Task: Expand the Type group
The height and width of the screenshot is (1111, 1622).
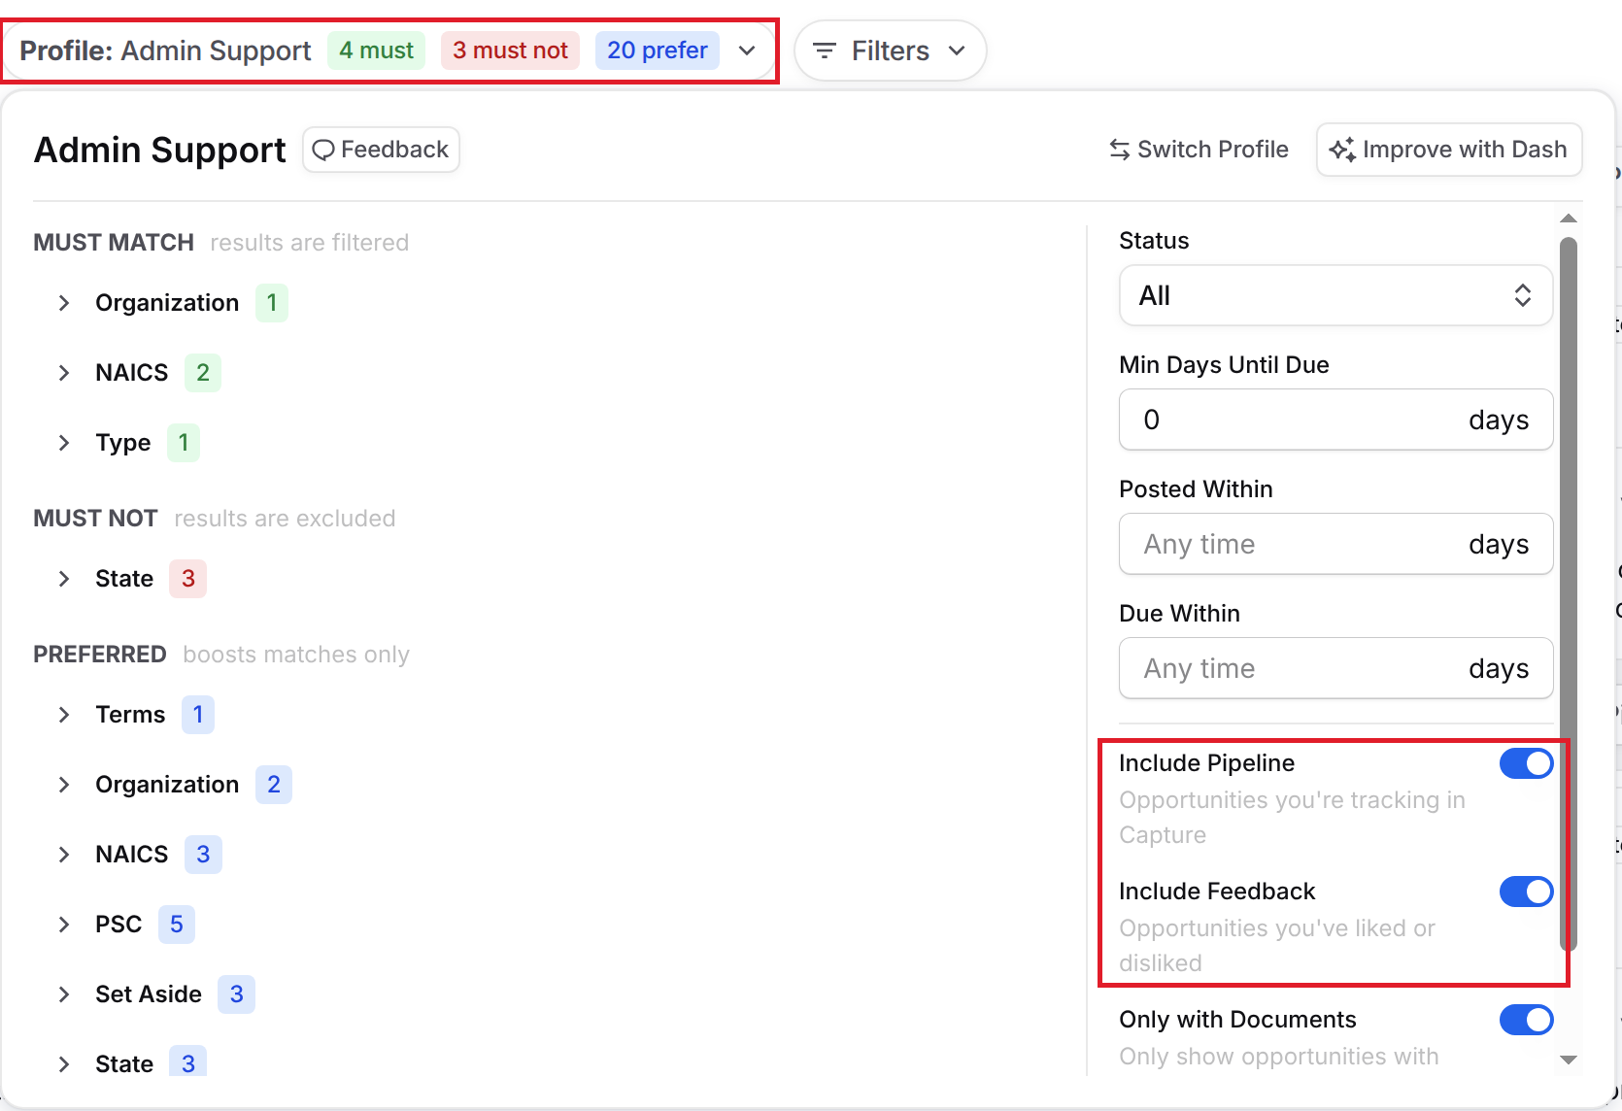Action: [x=64, y=443]
